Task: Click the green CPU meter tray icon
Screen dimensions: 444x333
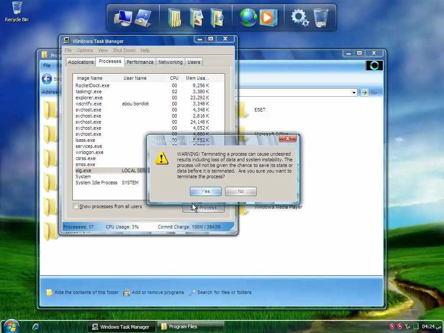Action: (x=416, y=326)
